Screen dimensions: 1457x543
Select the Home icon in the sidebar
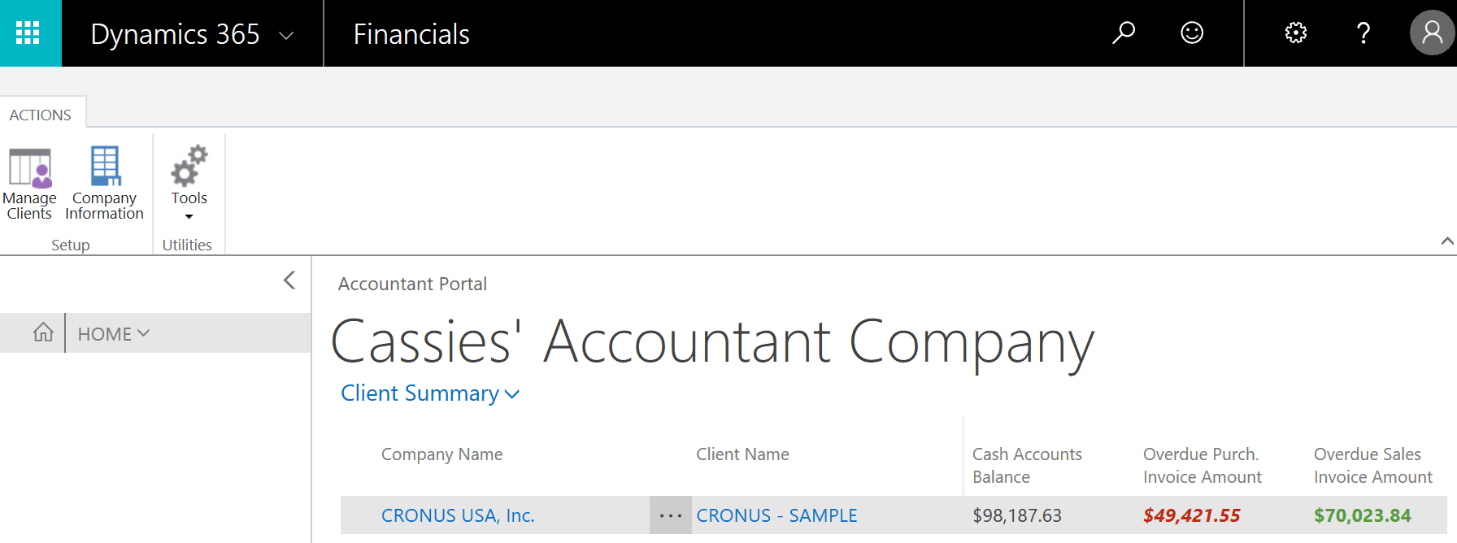43,332
